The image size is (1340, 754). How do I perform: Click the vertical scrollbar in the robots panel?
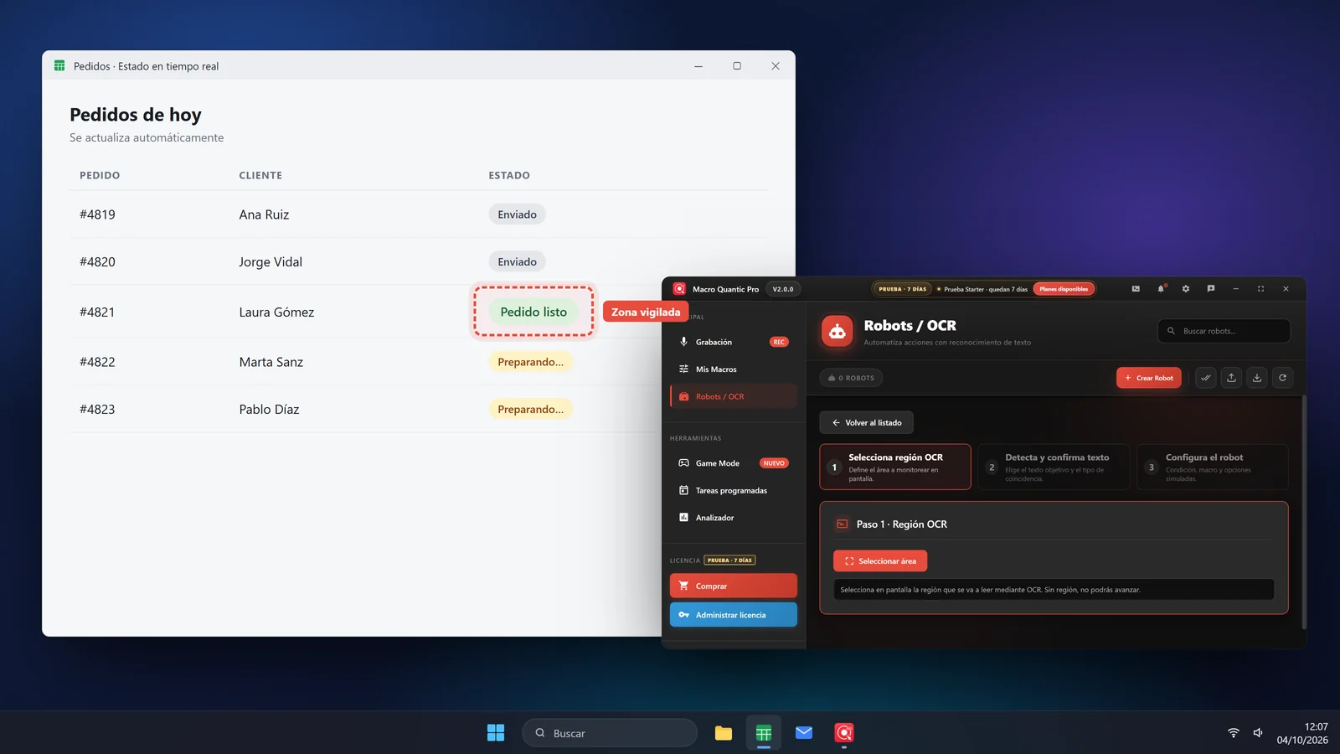point(1303,511)
